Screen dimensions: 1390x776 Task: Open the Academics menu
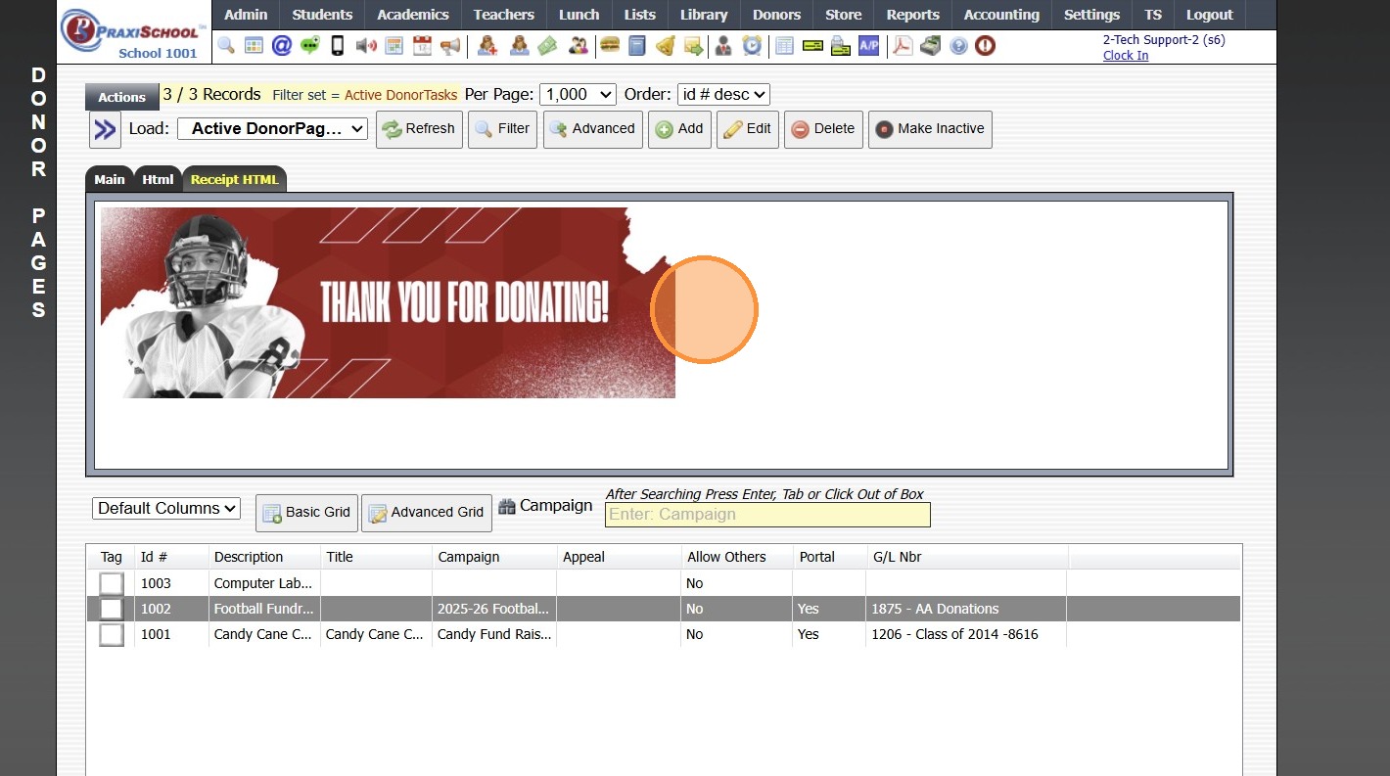click(413, 15)
